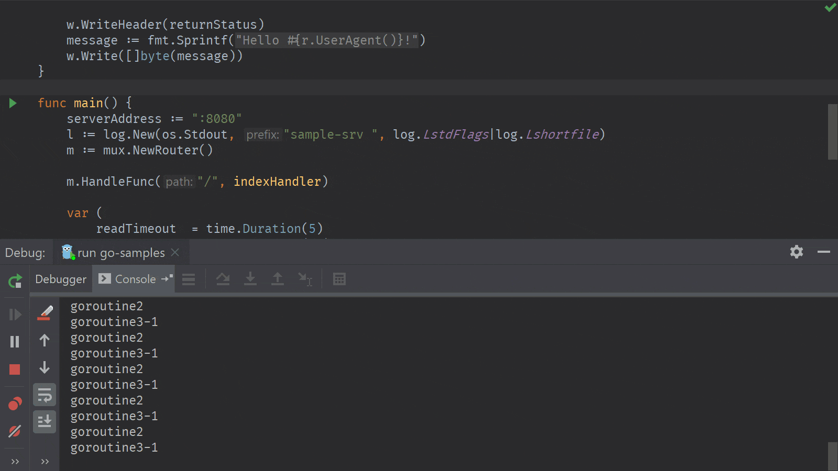Switch to the Debugger tab

point(60,278)
